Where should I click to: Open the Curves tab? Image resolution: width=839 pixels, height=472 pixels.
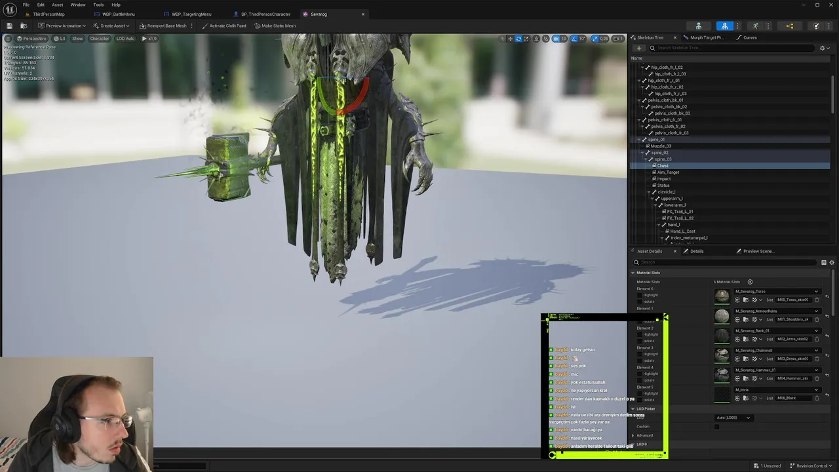[750, 37]
